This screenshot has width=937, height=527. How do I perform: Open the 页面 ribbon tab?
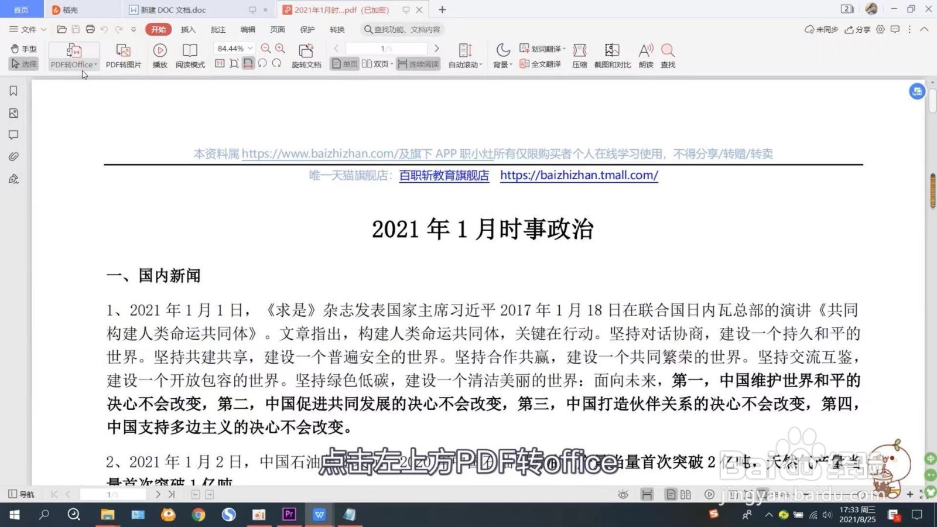click(278, 29)
